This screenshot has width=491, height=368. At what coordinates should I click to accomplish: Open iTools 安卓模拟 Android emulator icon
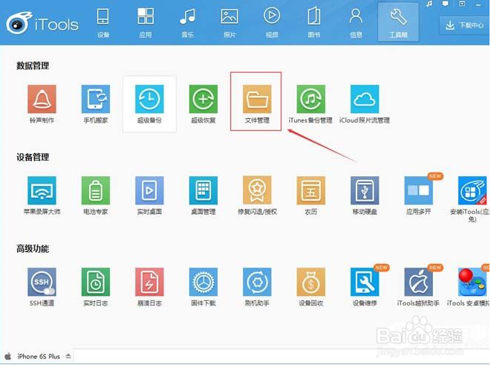472,282
